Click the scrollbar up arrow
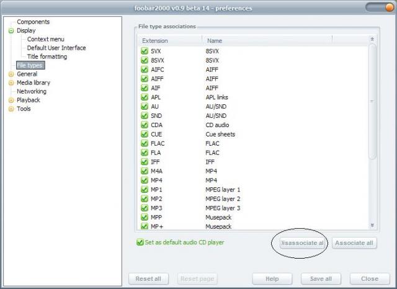This screenshot has height=289, width=397. [372, 39]
